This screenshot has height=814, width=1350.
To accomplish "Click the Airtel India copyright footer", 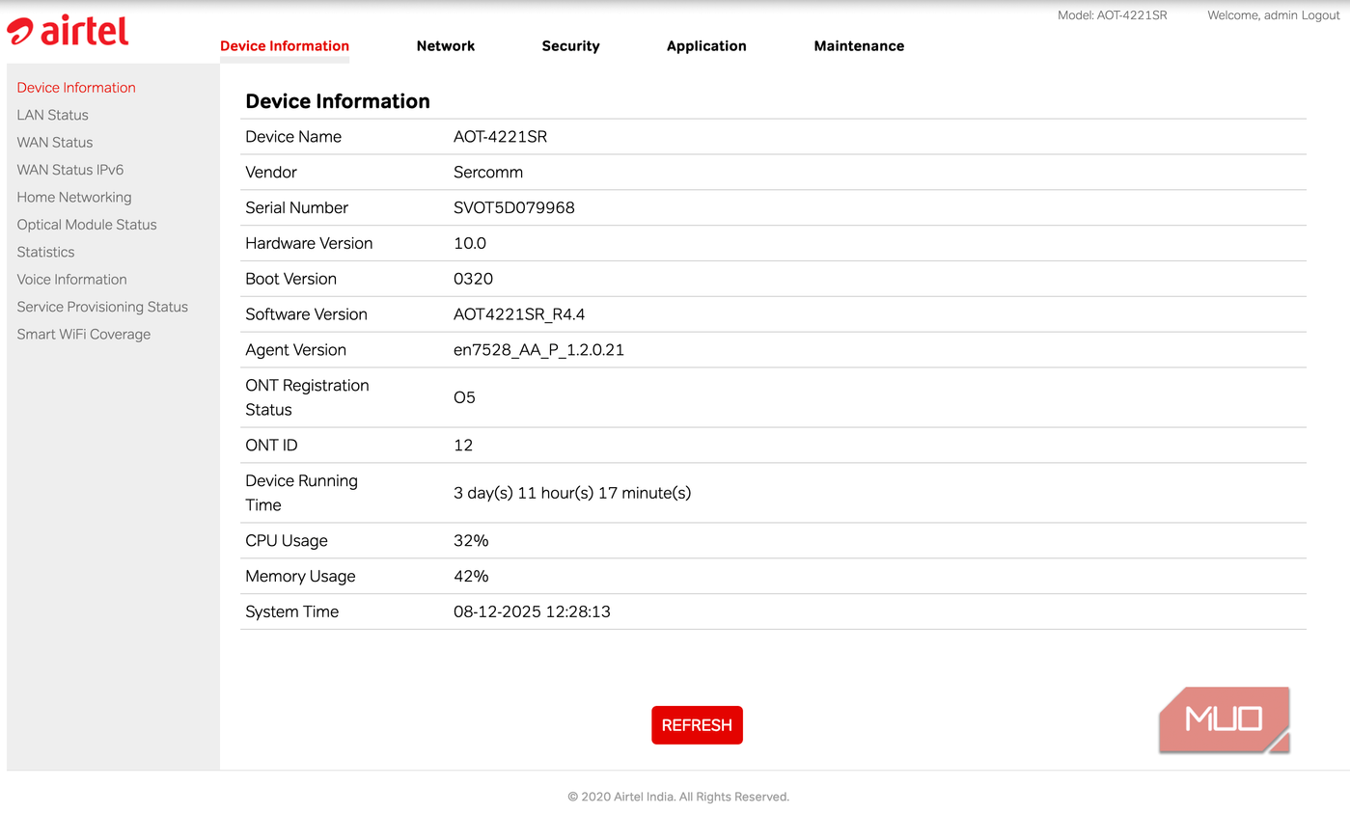I will pos(678,797).
